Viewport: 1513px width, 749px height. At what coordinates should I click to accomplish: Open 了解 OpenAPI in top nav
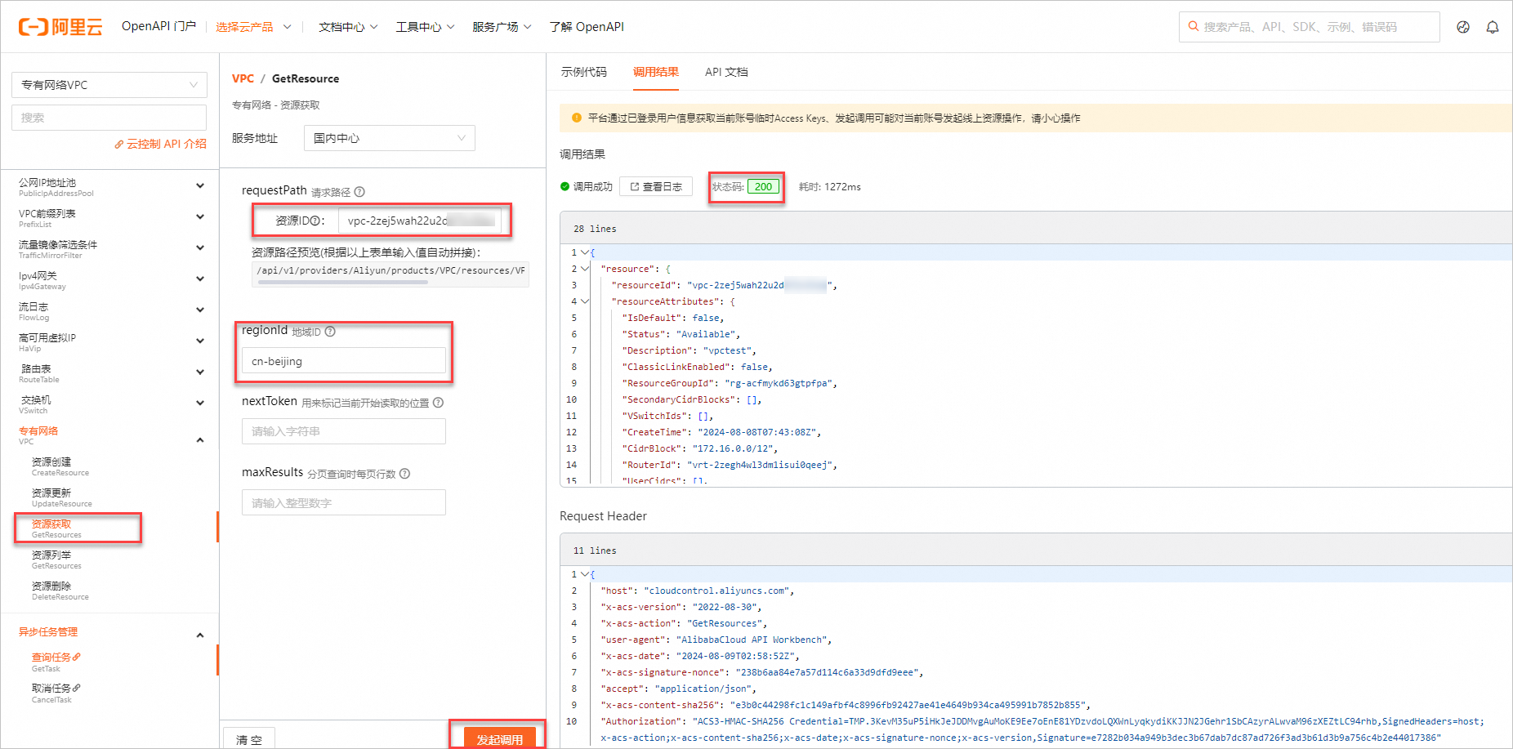coord(587,27)
